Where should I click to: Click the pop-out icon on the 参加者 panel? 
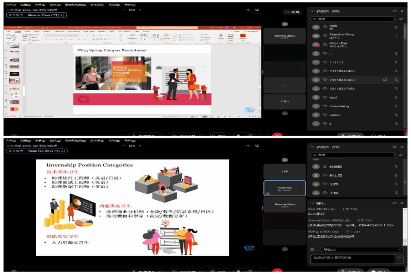(x=395, y=11)
